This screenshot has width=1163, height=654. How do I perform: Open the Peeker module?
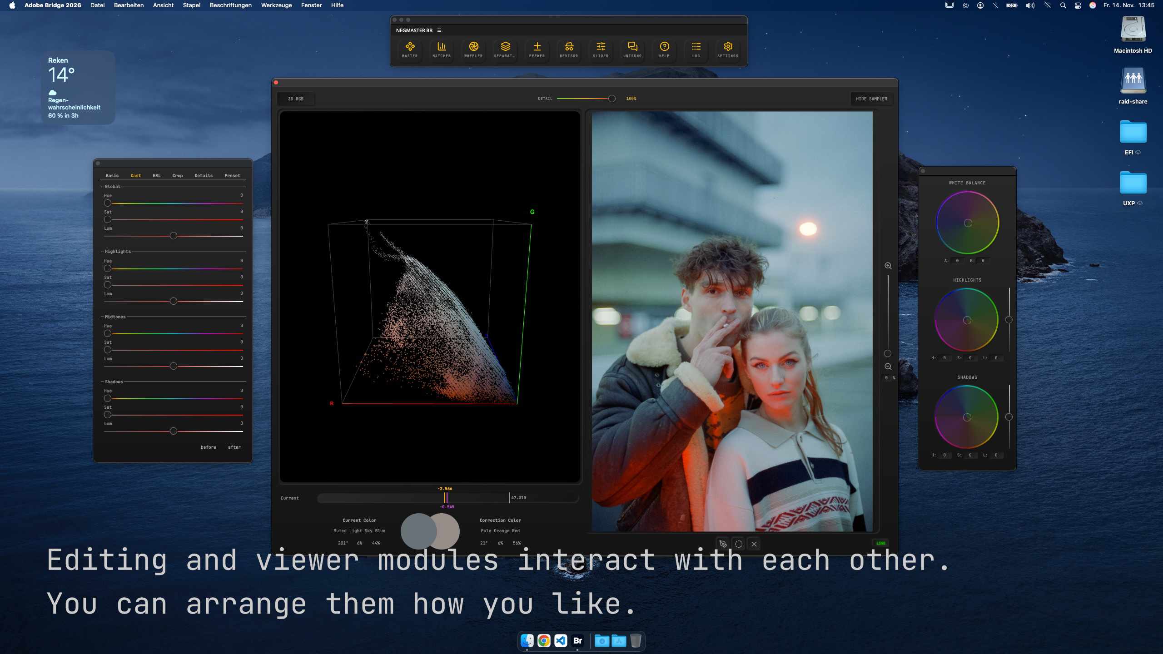(x=537, y=49)
